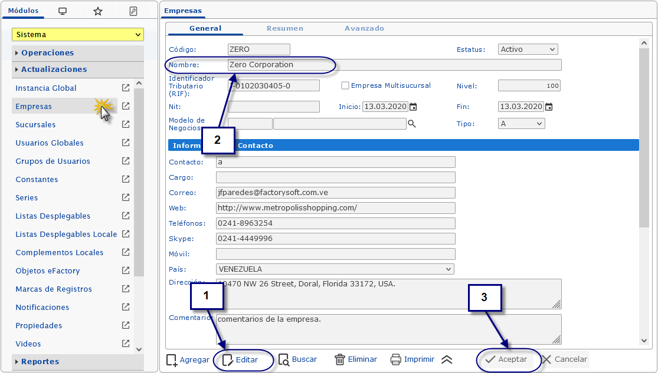Screen dimensions: 658x373
Task: Switch to the Resumen tab
Action: [x=284, y=28]
